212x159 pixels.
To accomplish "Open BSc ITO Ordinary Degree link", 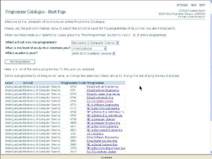I will (101, 152).
